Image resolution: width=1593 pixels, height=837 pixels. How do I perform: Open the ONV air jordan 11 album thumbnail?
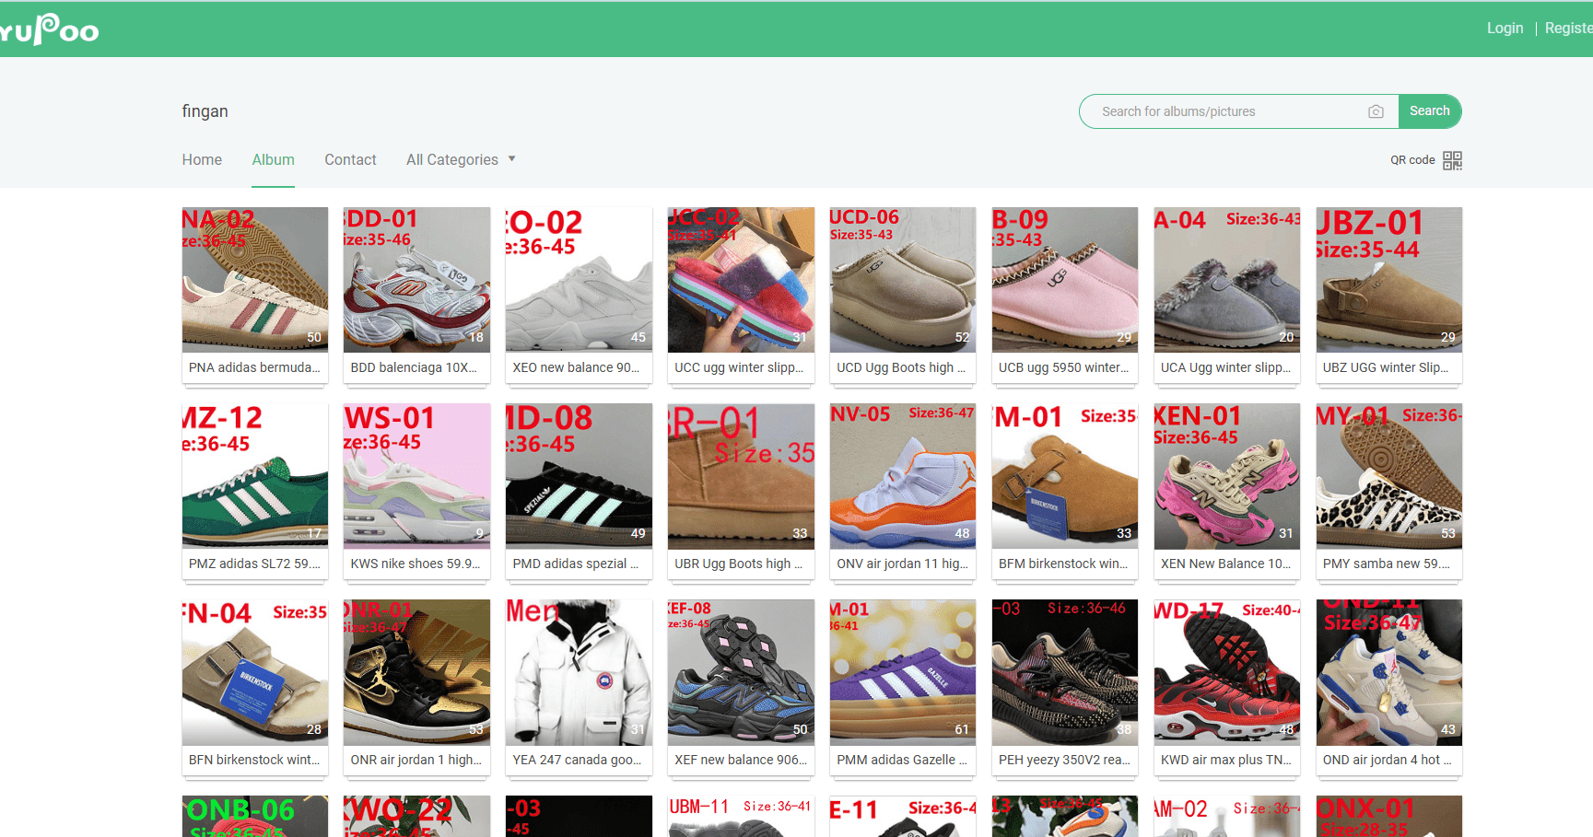click(903, 476)
